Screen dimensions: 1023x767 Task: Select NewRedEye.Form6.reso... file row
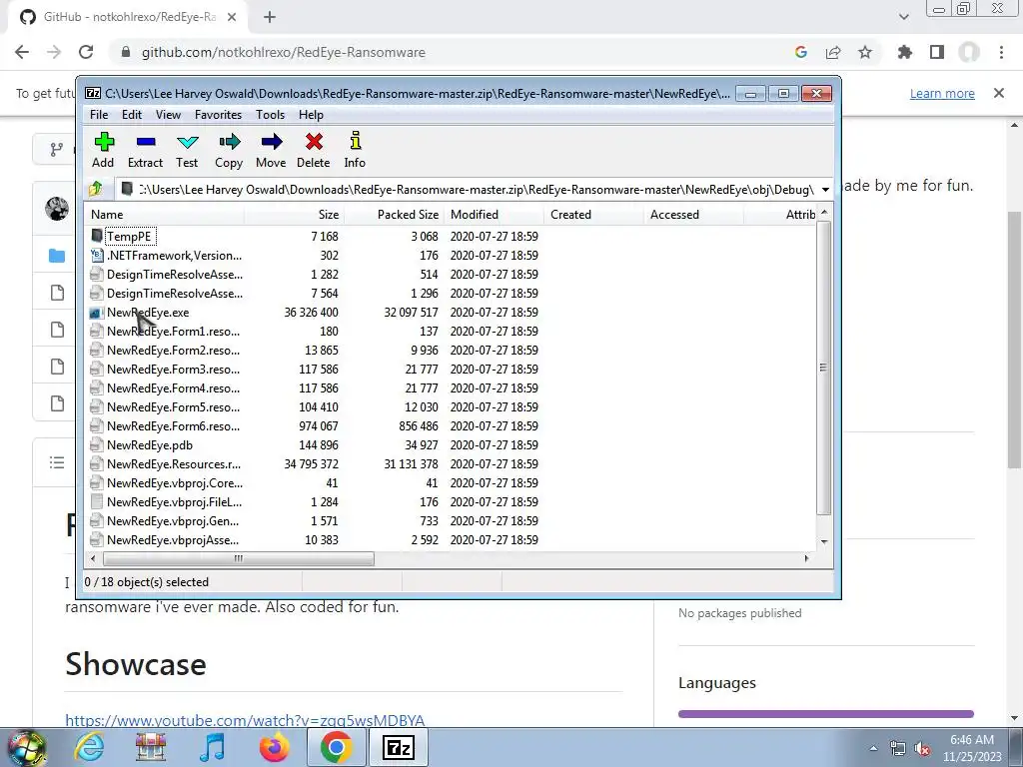[x=451, y=426]
